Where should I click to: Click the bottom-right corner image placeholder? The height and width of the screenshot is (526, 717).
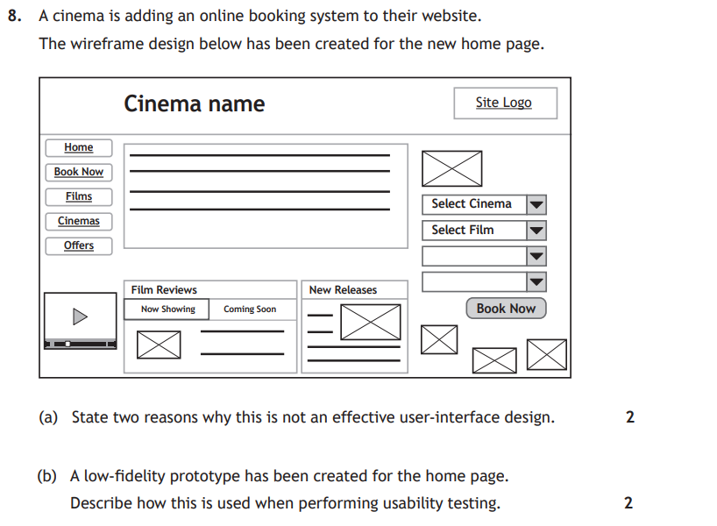pos(547,354)
